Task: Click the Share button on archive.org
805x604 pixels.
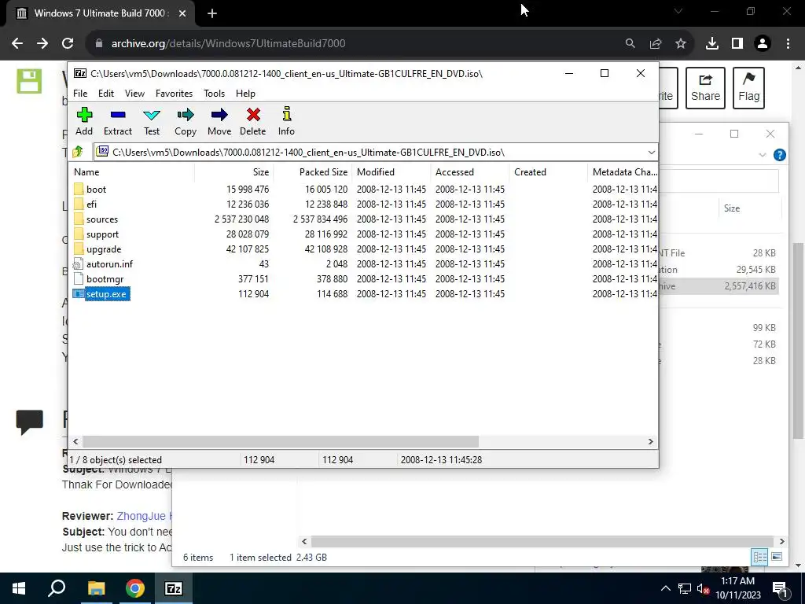Action: point(705,88)
